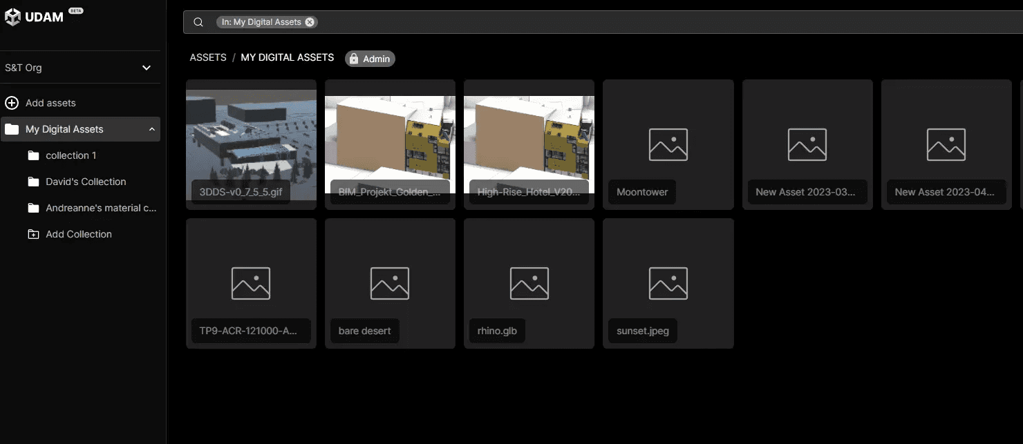
Task: Click the 3DDS-v0_7_5_5.gif preview thumbnail
Action: 251,138
